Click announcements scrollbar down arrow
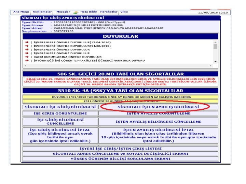This screenshot has height=184, width=246. tap(215, 62)
